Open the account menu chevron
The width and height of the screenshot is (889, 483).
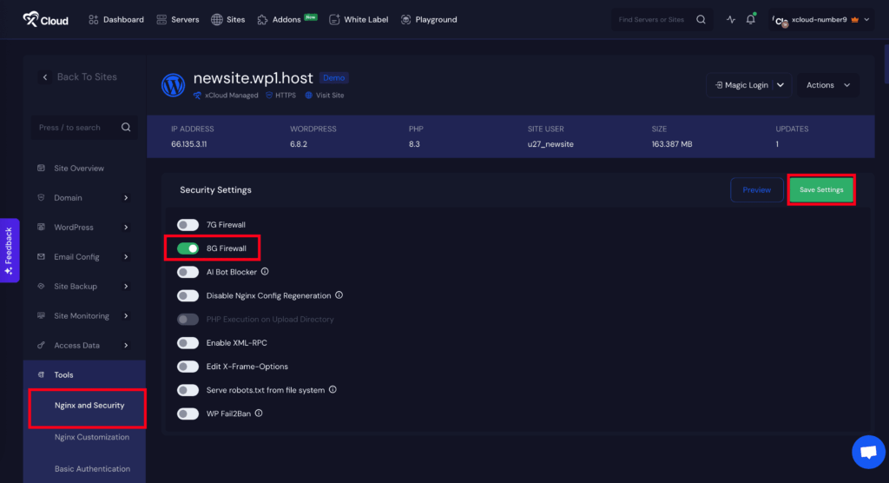(866, 20)
